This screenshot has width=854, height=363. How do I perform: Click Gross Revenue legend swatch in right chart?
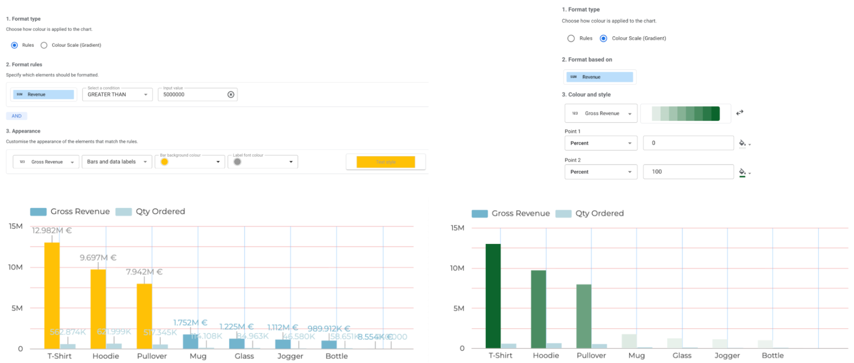pyautogui.click(x=480, y=214)
